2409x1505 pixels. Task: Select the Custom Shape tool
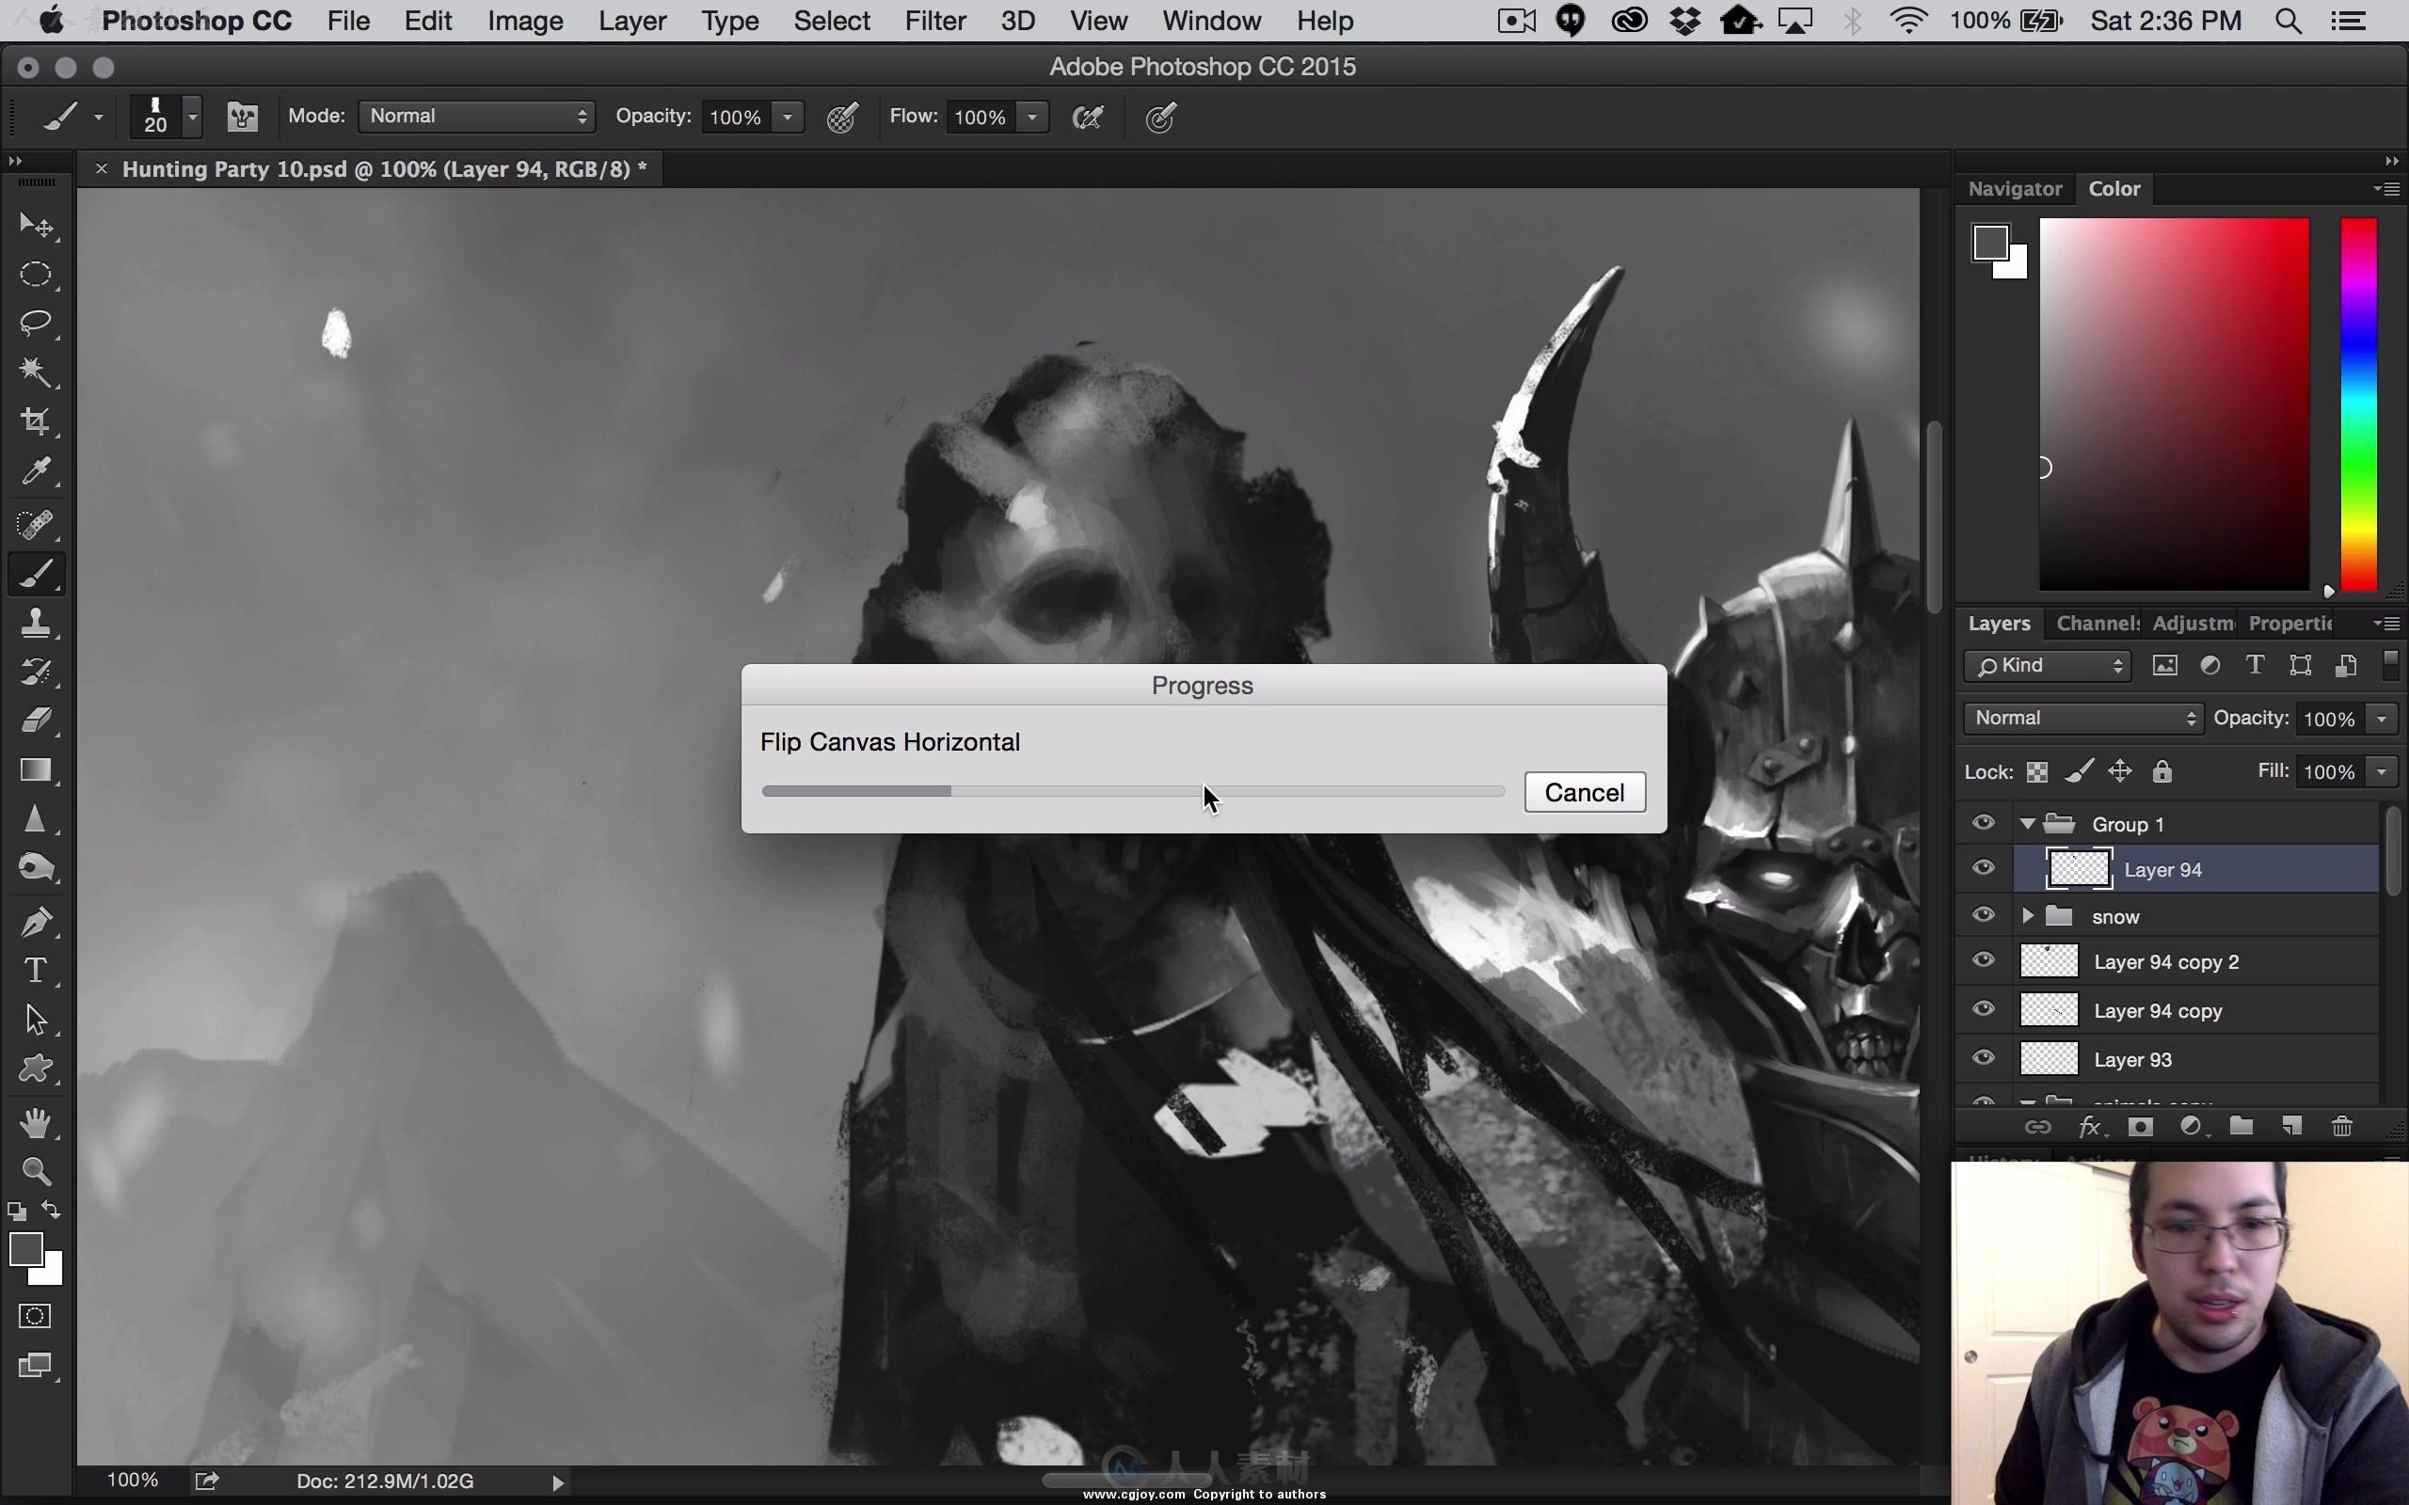point(36,1069)
